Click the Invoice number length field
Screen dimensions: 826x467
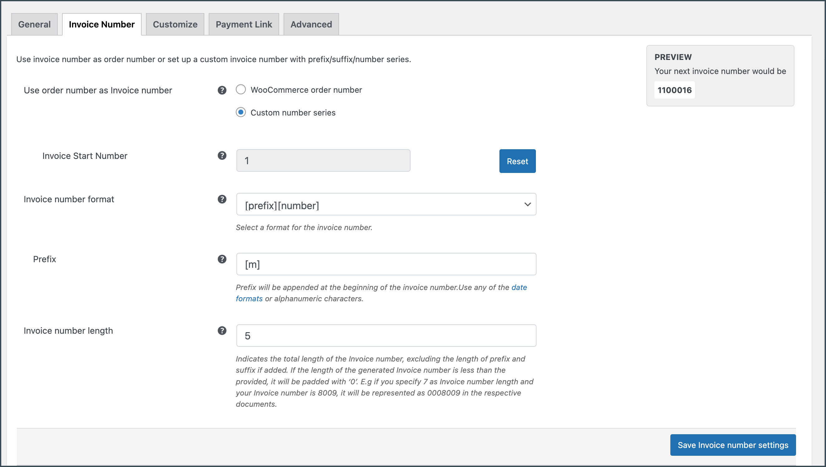pos(386,336)
